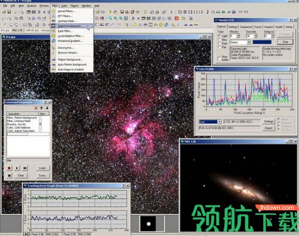Click the Operation column header

tap(23, 114)
